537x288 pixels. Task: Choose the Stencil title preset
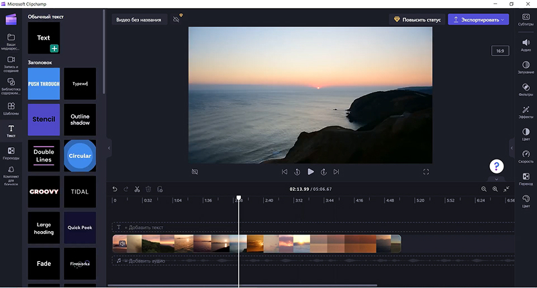point(44,120)
